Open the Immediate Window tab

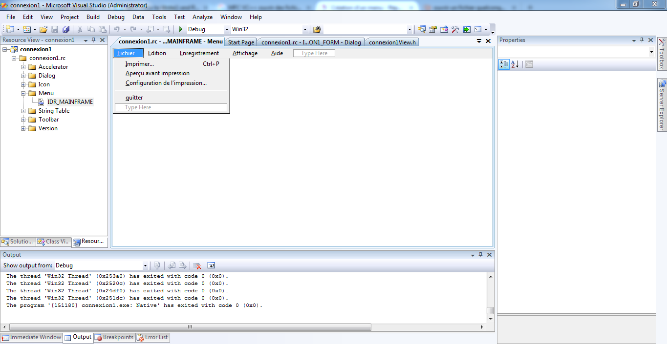(31, 337)
